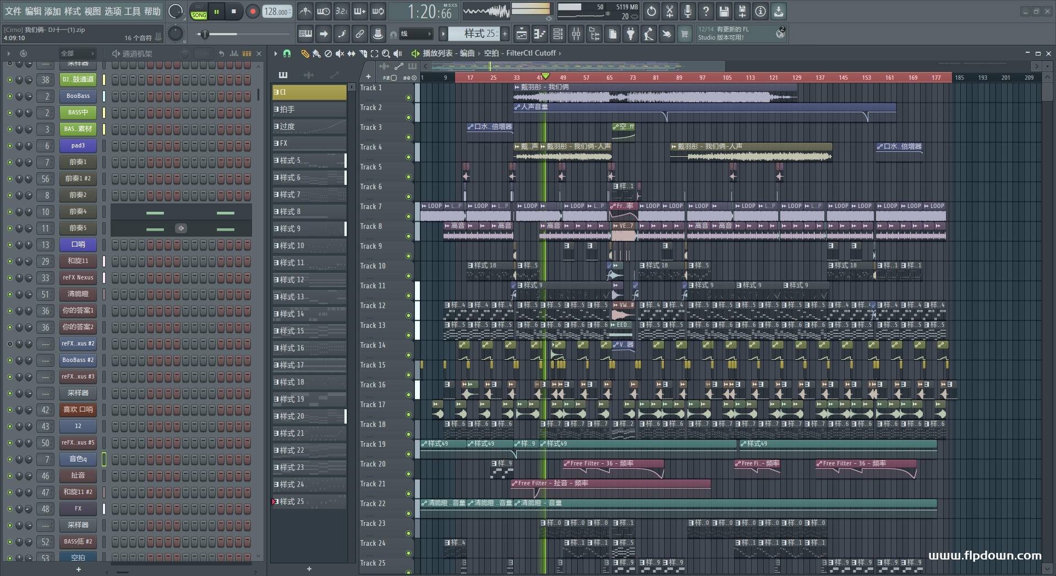The image size is (1056, 576).
Task: Click the save project floppy icon
Action: coord(724,11)
